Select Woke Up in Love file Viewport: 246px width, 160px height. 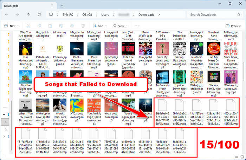coord(43,112)
